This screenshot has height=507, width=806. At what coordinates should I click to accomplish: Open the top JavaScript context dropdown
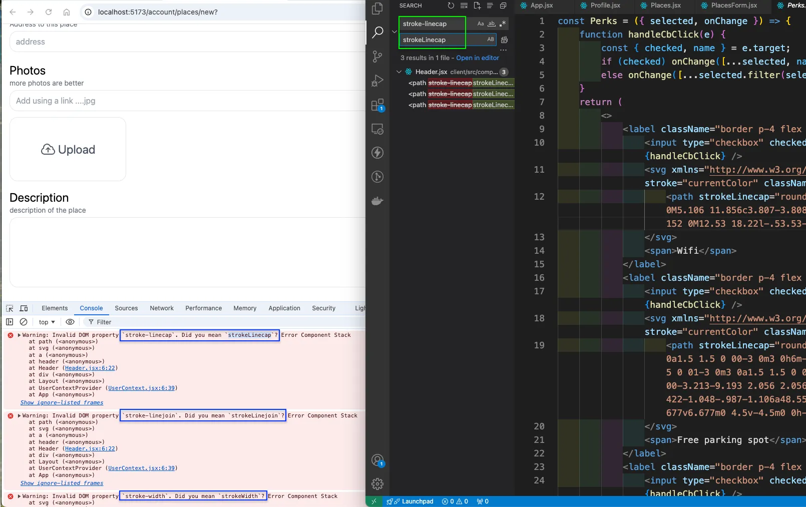pyautogui.click(x=47, y=322)
